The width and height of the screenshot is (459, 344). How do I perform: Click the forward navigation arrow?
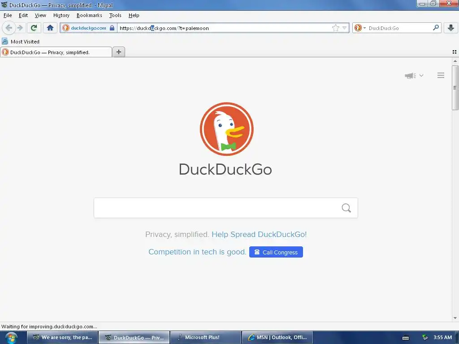click(x=20, y=28)
